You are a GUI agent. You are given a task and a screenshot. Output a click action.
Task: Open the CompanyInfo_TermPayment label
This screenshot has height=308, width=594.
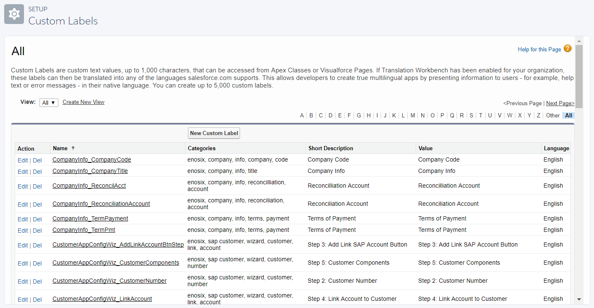coord(90,218)
